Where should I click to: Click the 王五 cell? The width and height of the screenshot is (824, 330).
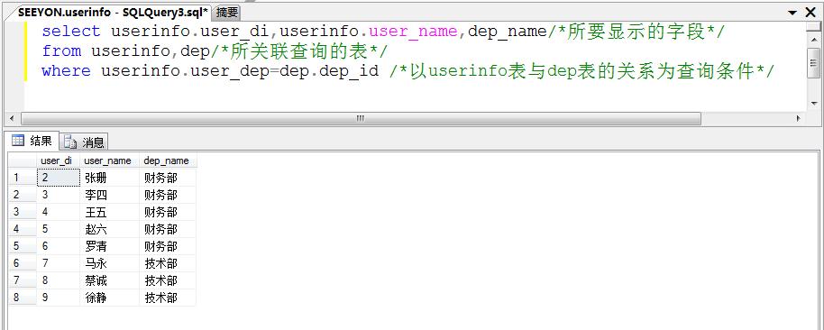[x=109, y=212]
